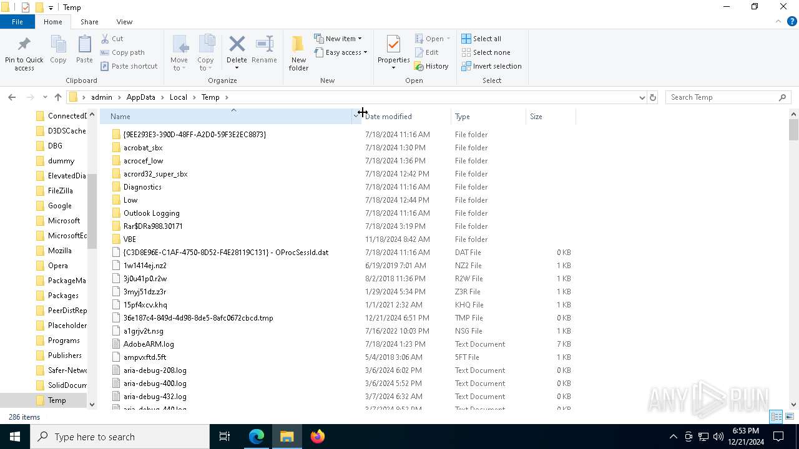
Task: Click Paste shortcut in ribbon
Action: click(x=129, y=66)
